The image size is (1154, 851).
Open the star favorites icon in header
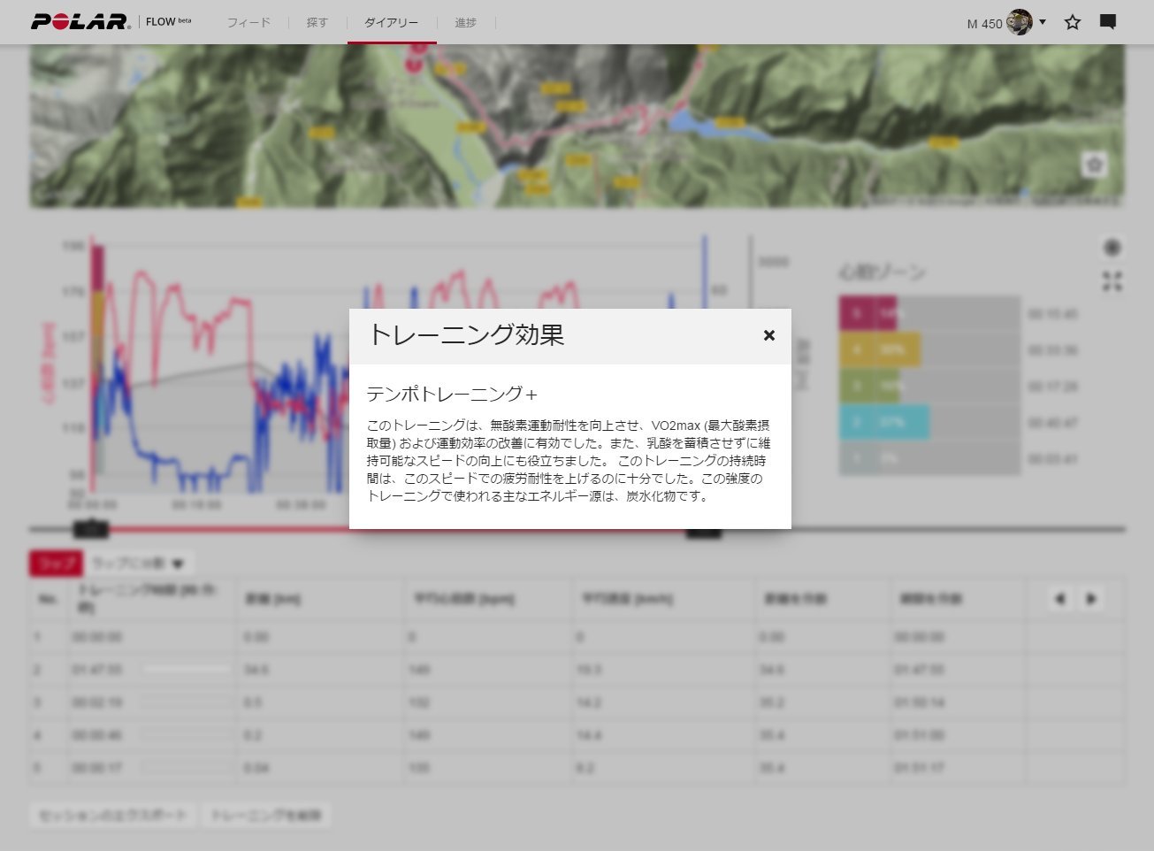(1072, 22)
